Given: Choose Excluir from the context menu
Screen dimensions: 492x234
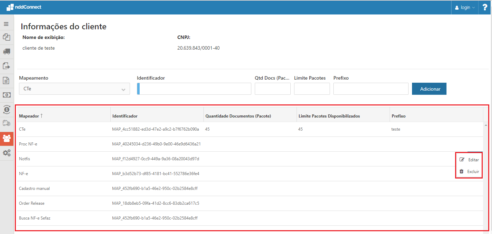Looking at the screenshot, I should (x=469, y=172).
